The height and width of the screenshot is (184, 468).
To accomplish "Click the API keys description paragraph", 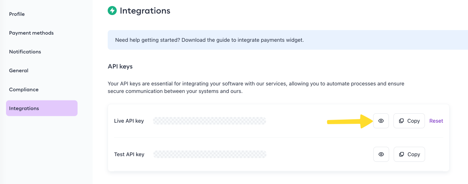I will (x=256, y=87).
